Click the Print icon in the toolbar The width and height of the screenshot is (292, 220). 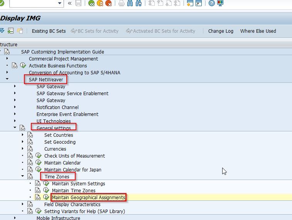point(122,3)
